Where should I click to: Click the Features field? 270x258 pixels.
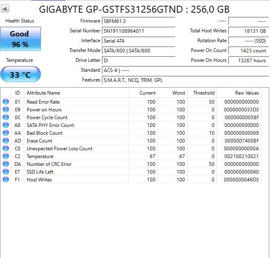pos(185,80)
